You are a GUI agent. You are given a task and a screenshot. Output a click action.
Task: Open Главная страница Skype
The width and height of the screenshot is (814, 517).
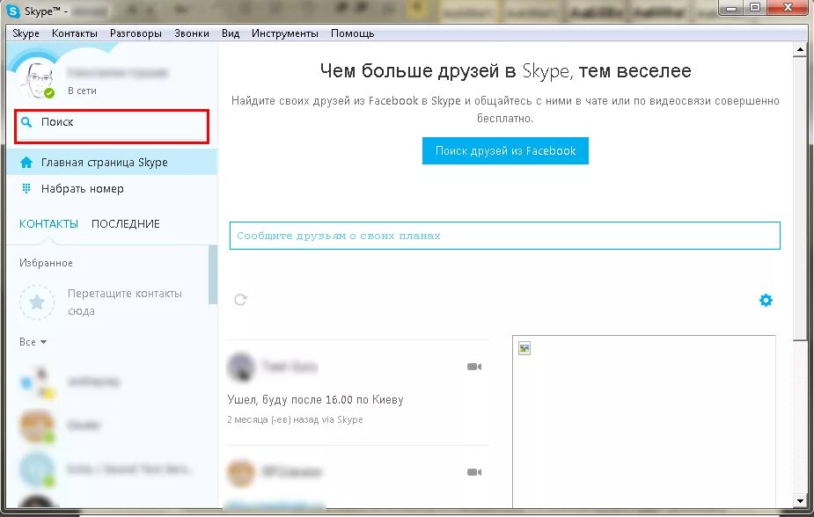coord(112,163)
